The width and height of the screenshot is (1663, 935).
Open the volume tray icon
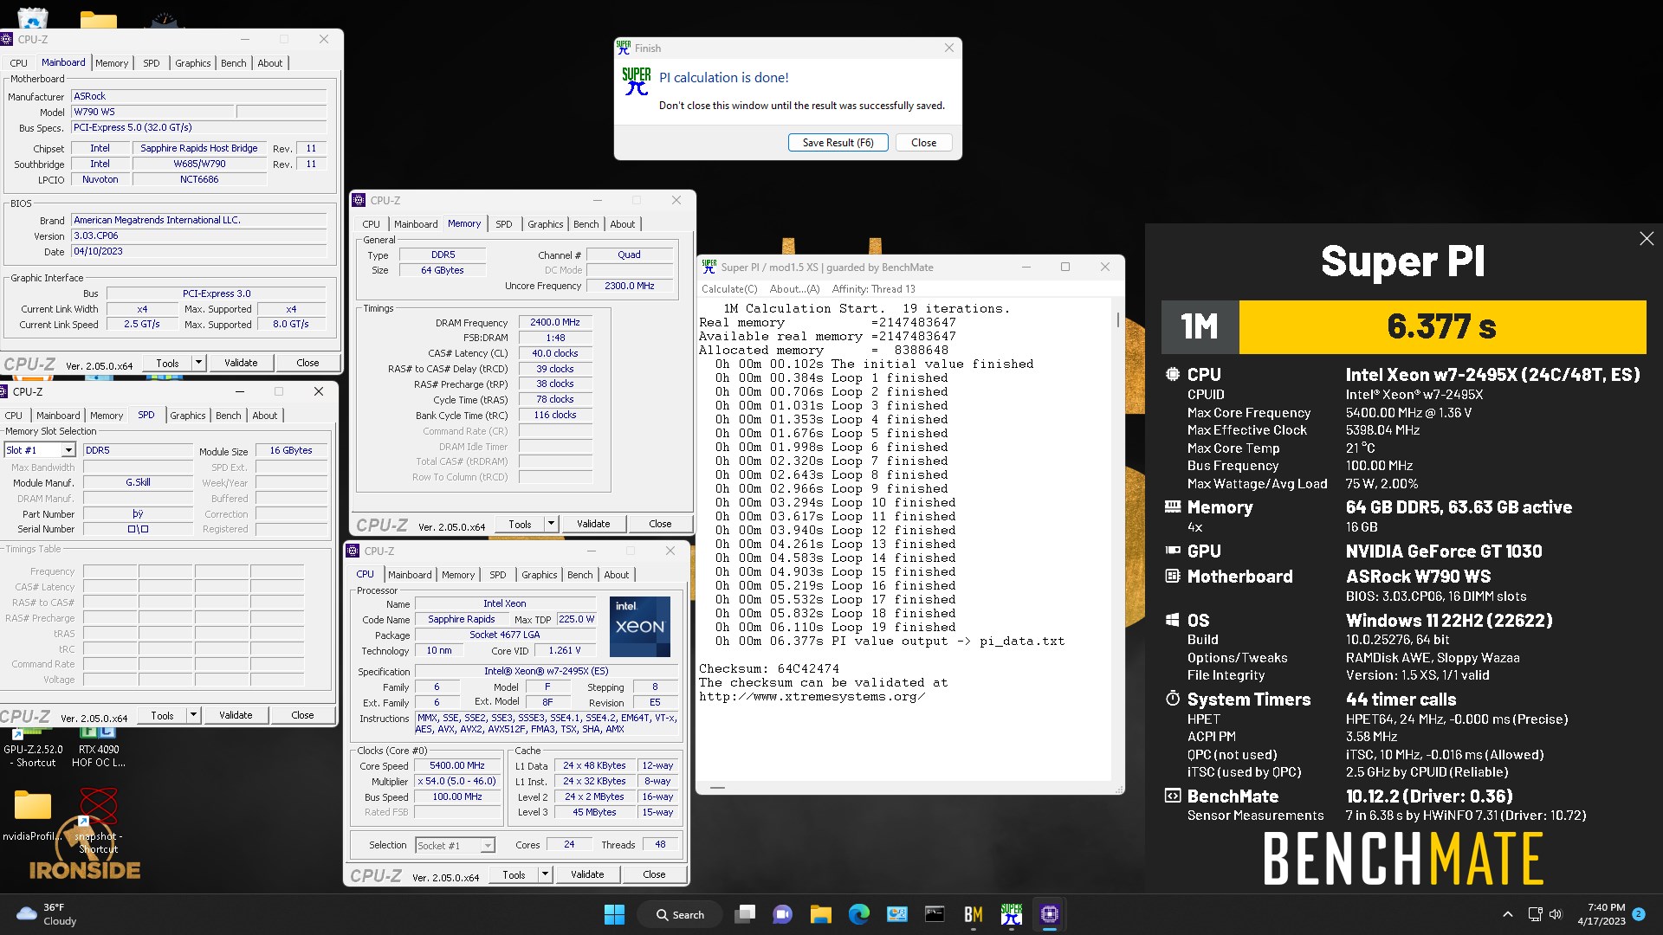tap(1556, 914)
